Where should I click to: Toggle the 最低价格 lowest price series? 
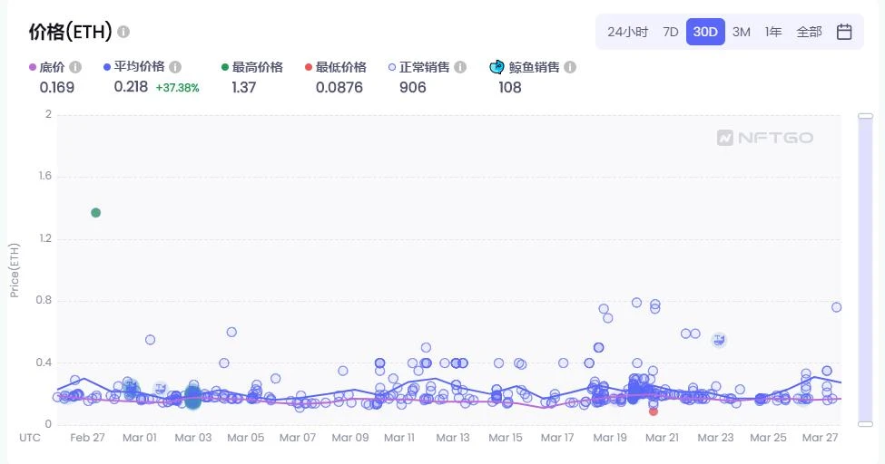pos(336,67)
